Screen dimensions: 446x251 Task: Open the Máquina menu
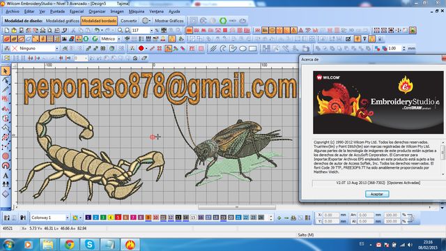click(137, 11)
